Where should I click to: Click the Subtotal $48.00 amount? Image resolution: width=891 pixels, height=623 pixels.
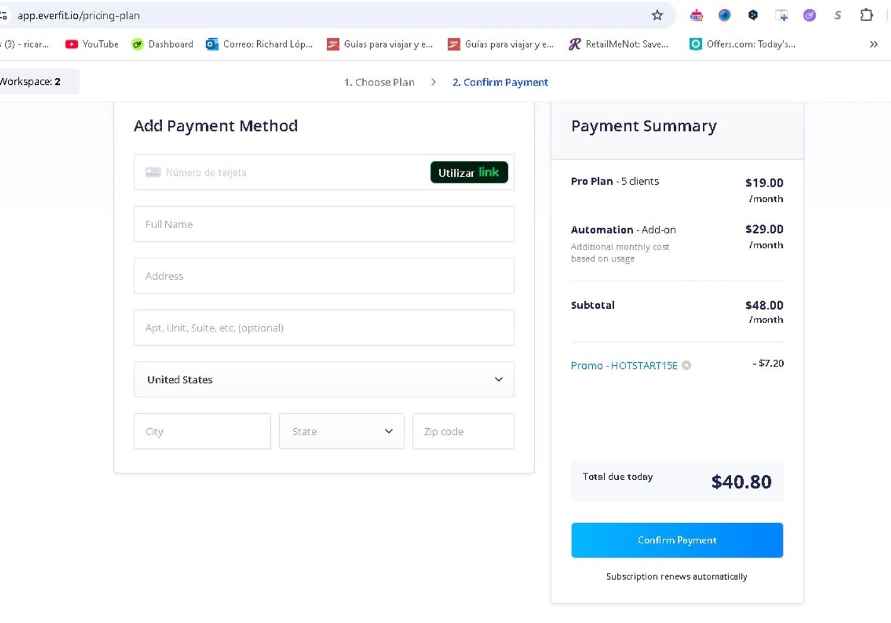click(x=764, y=305)
